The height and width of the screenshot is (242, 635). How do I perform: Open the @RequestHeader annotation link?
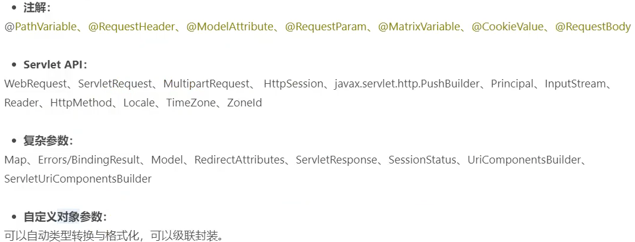tap(131, 27)
